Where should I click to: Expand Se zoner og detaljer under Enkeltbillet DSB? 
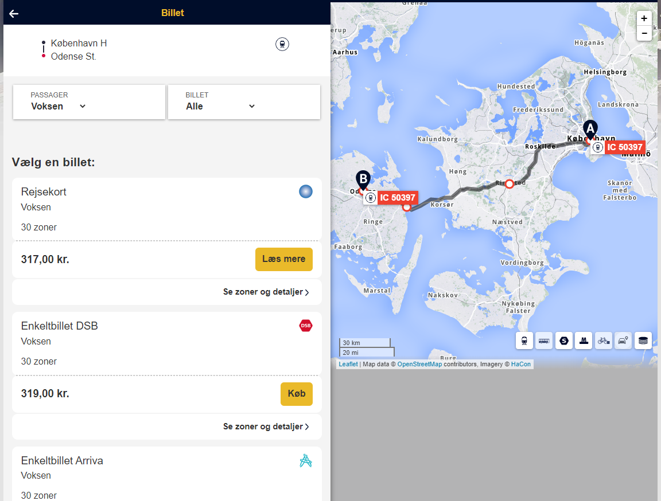(x=266, y=427)
